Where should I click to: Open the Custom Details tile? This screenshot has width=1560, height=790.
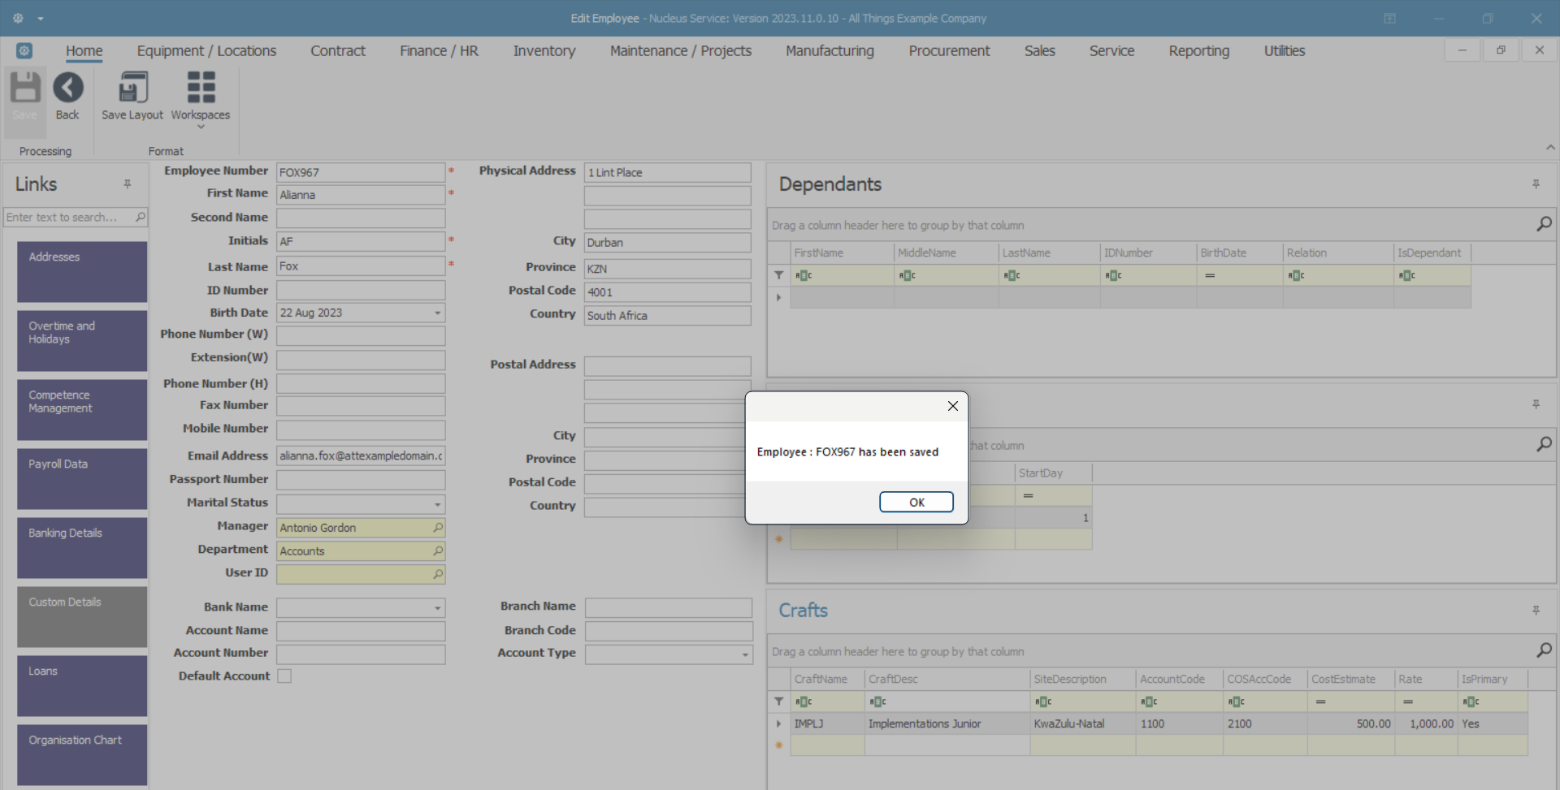tap(82, 617)
